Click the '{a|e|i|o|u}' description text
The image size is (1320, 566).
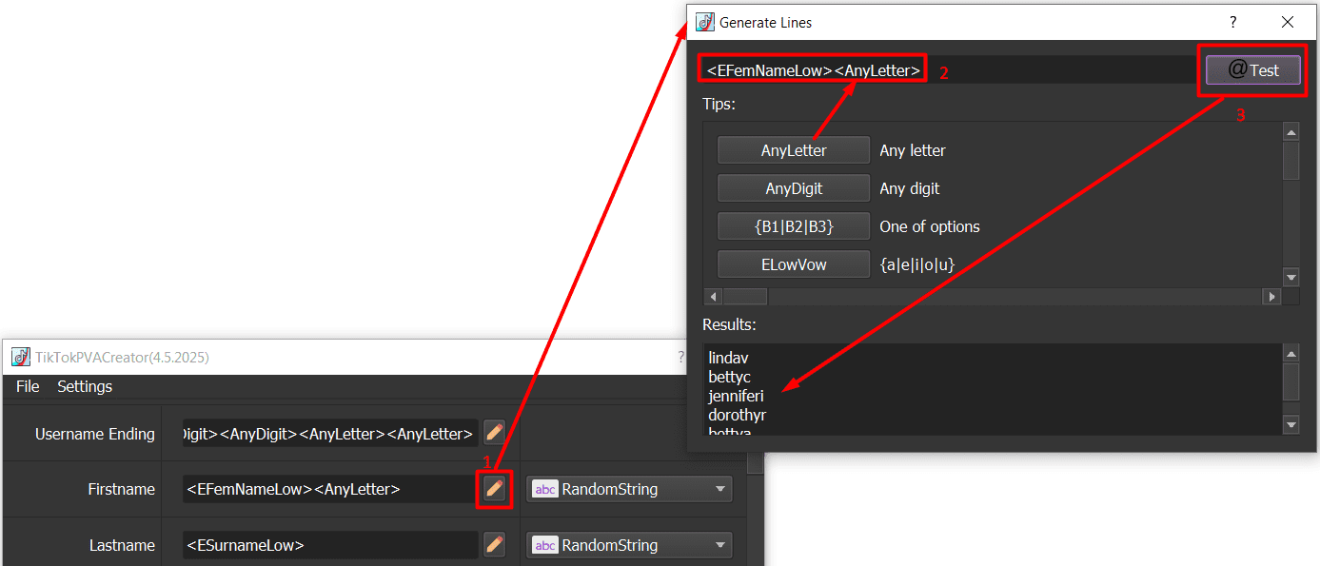(917, 264)
